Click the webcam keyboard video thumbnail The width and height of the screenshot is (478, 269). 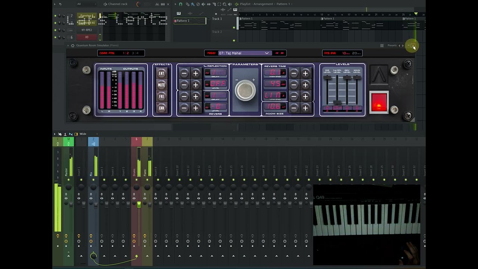point(367,225)
